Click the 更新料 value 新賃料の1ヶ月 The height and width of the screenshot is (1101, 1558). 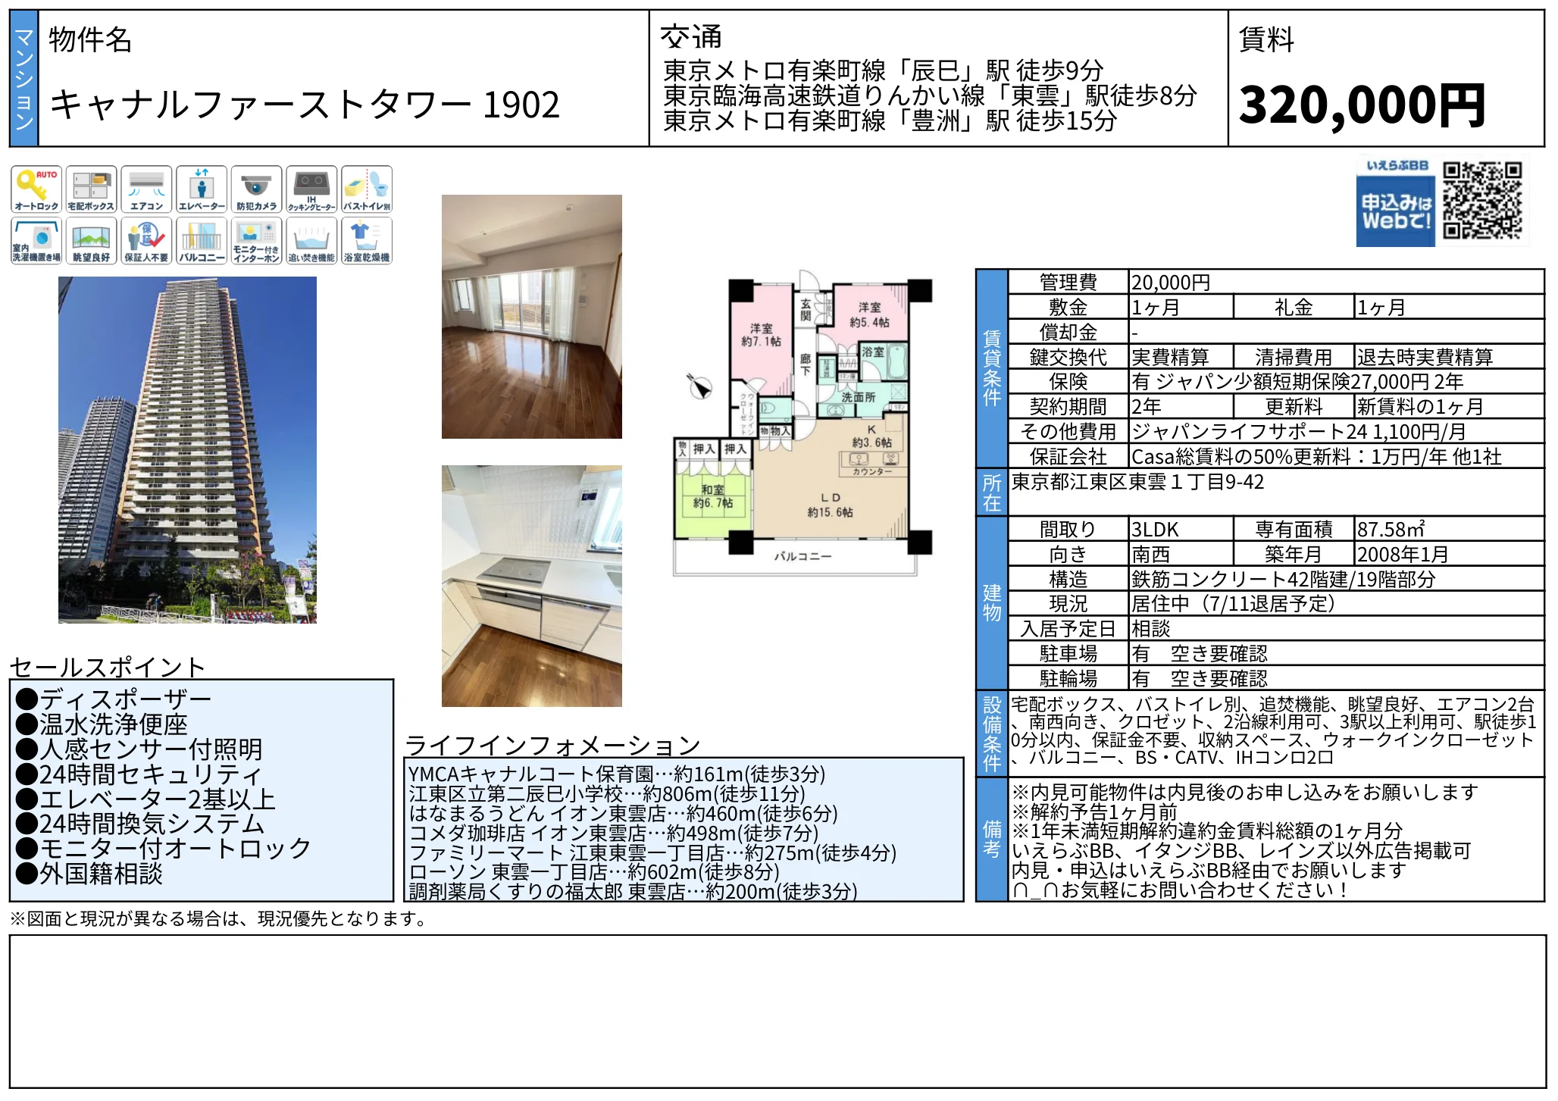coord(1449,407)
